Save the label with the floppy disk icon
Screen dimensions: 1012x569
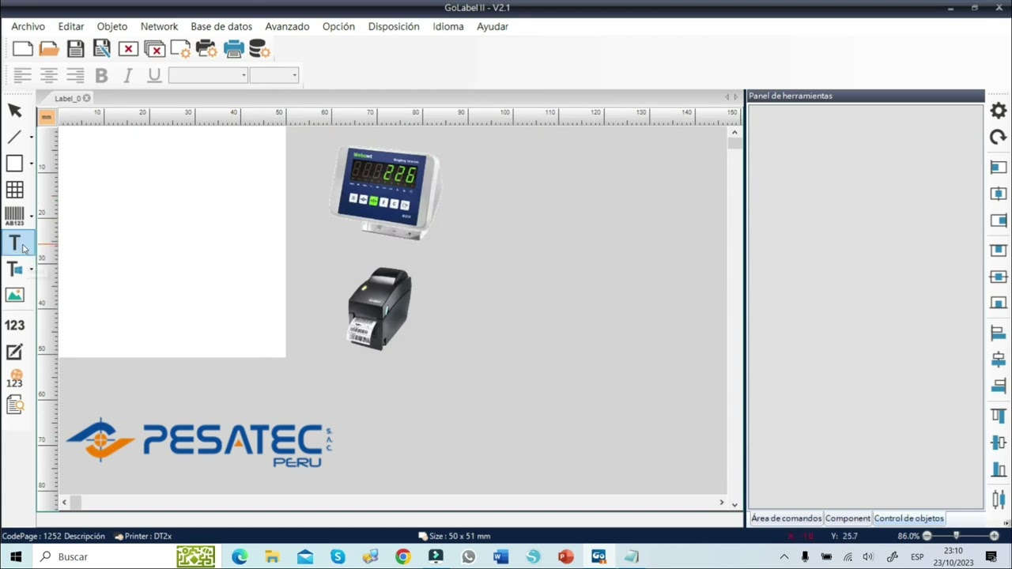pyautogui.click(x=75, y=49)
